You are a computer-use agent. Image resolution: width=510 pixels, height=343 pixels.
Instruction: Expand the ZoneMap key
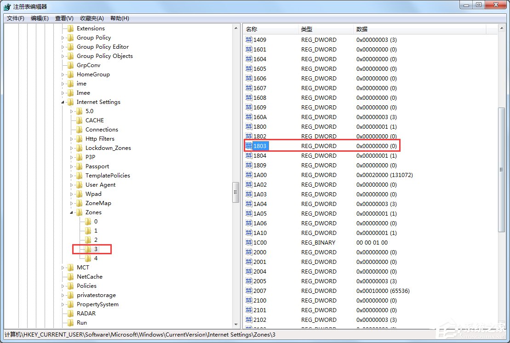tap(71, 203)
